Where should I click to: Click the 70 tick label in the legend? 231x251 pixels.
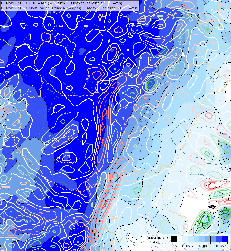click(x=194, y=246)
